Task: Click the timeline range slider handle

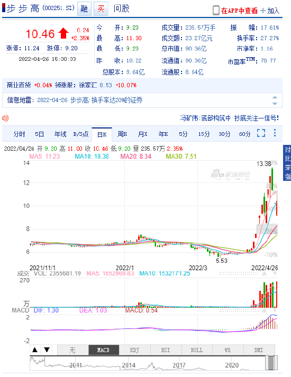Action: (x=271, y=363)
